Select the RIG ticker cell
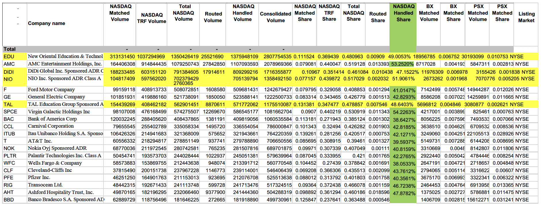The image size is (541, 206). 8,185
